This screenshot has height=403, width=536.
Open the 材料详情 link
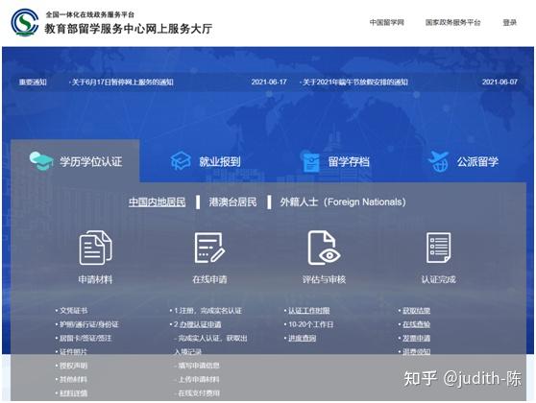[73, 393]
